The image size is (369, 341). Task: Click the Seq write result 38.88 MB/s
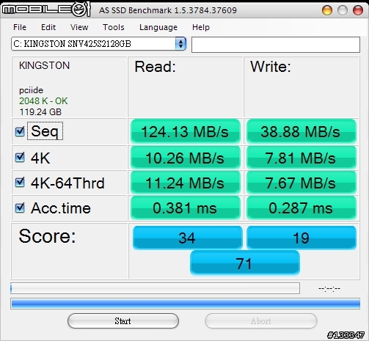(x=301, y=131)
